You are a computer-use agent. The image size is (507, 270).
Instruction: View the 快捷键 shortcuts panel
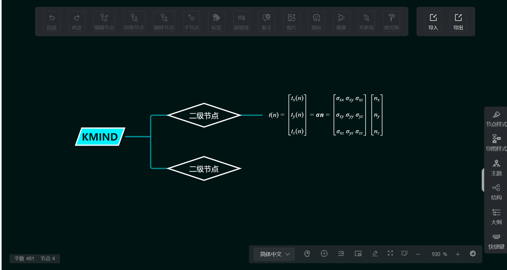click(x=496, y=241)
